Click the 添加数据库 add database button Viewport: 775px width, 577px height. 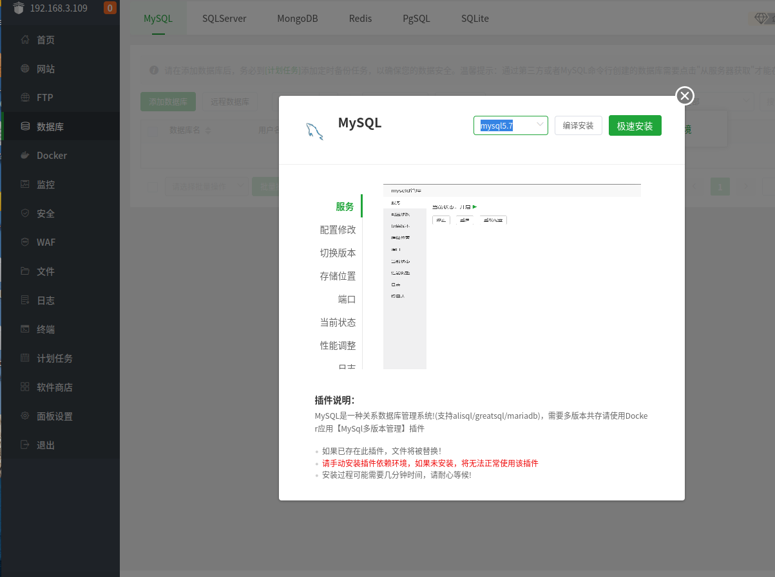click(x=168, y=102)
